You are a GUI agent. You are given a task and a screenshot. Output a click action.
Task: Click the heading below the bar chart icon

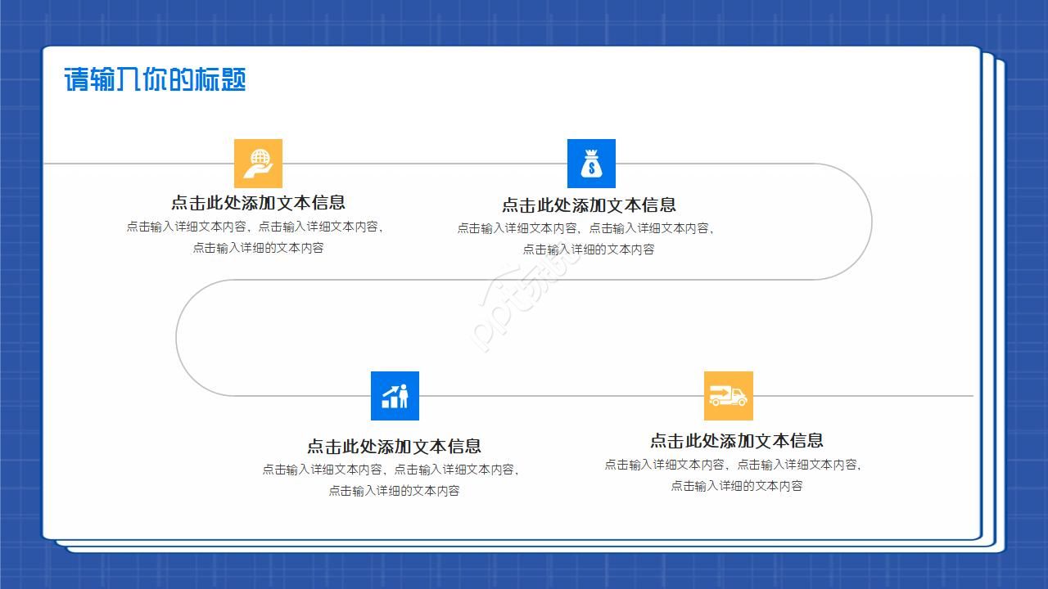coord(395,447)
